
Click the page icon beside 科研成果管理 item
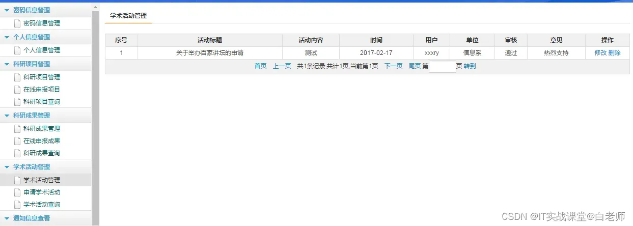17,129
